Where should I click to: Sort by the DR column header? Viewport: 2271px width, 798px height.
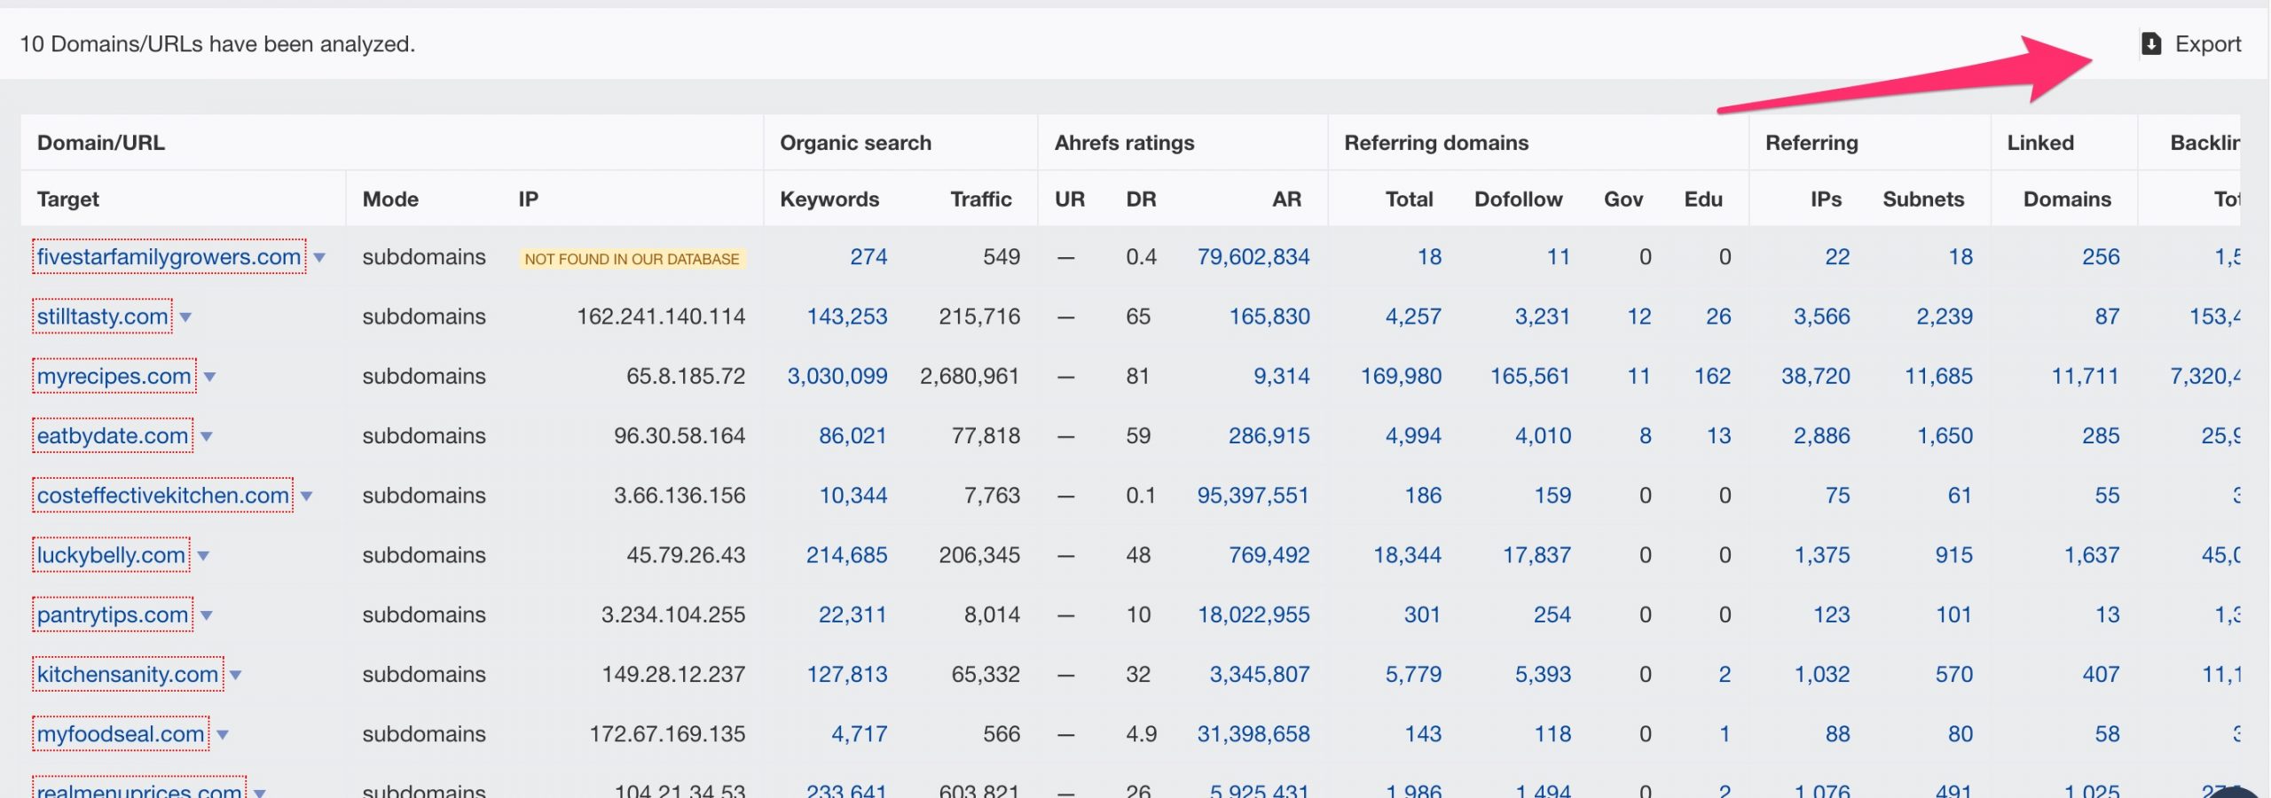(x=1141, y=199)
